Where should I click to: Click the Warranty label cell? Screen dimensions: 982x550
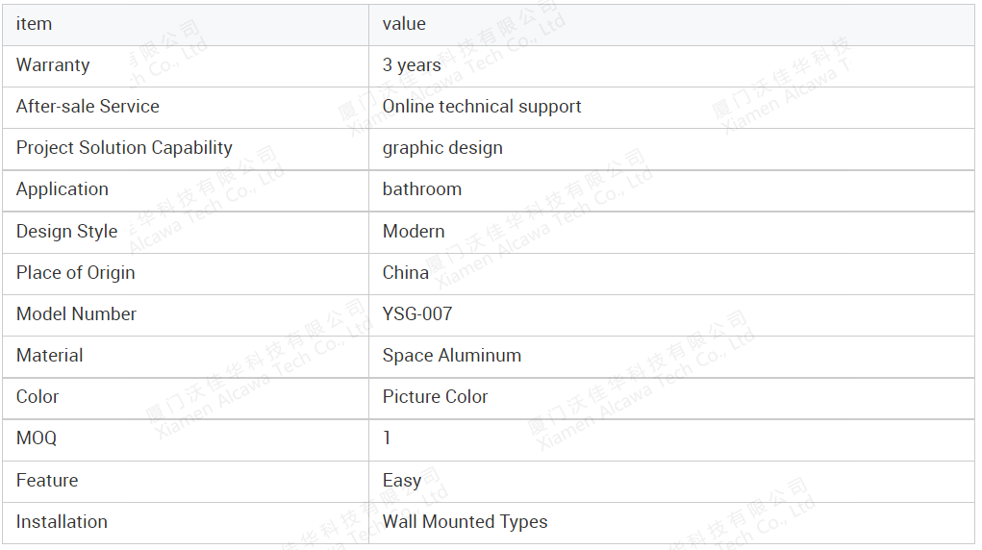(186, 65)
